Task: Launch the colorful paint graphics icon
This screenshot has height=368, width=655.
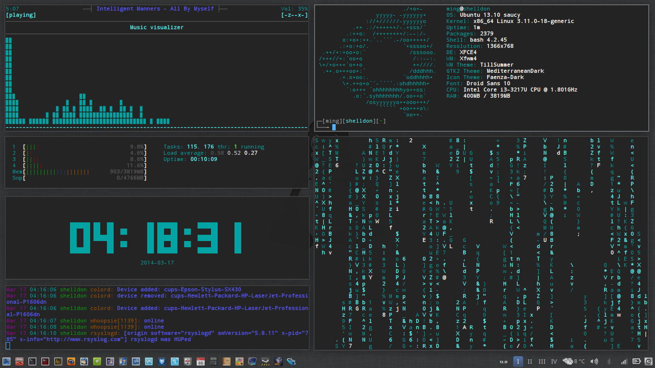Action: coord(239,361)
